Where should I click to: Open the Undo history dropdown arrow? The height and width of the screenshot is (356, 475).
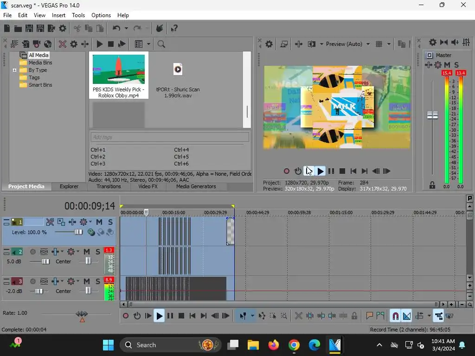coord(126,28)
